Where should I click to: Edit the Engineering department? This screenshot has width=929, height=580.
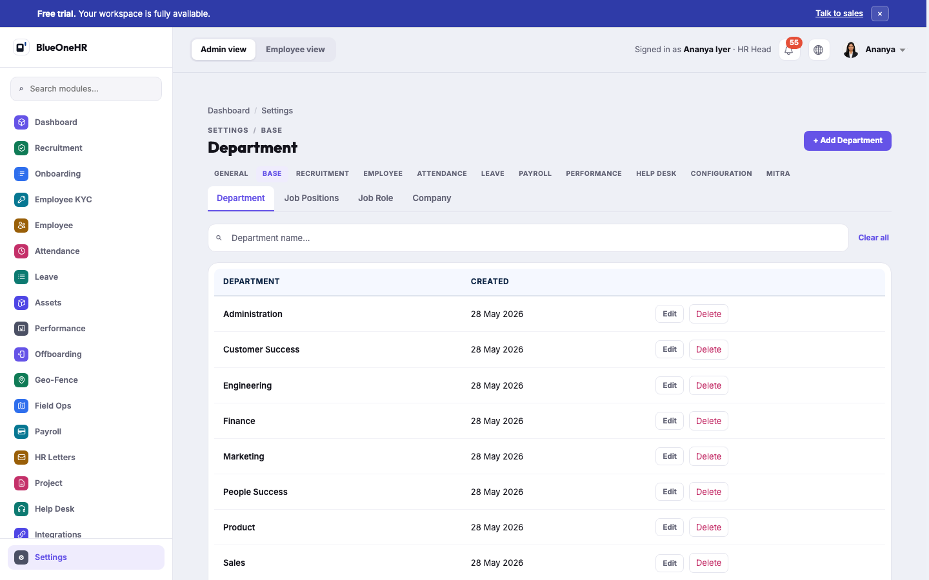pos(670,385)
